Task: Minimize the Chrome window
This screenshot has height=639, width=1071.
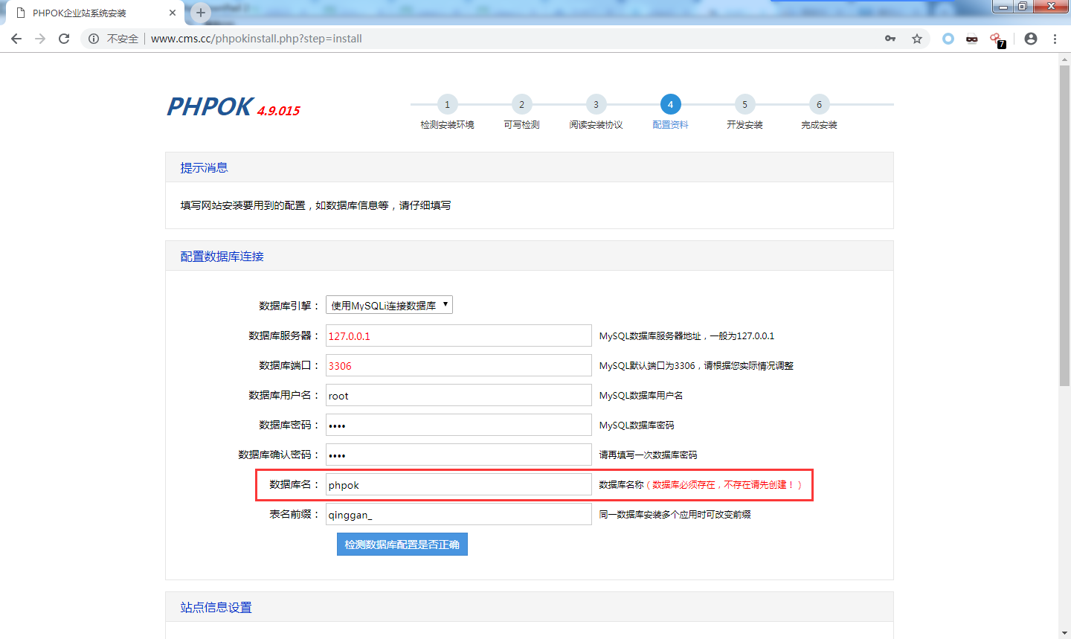Action: [1003, 6]
